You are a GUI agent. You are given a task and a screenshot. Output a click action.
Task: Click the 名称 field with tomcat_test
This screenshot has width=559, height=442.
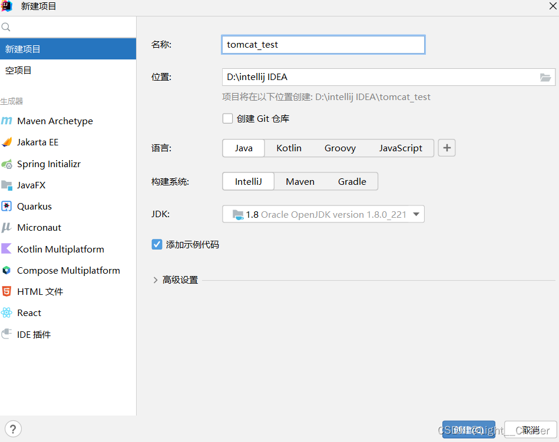point(323,45)
